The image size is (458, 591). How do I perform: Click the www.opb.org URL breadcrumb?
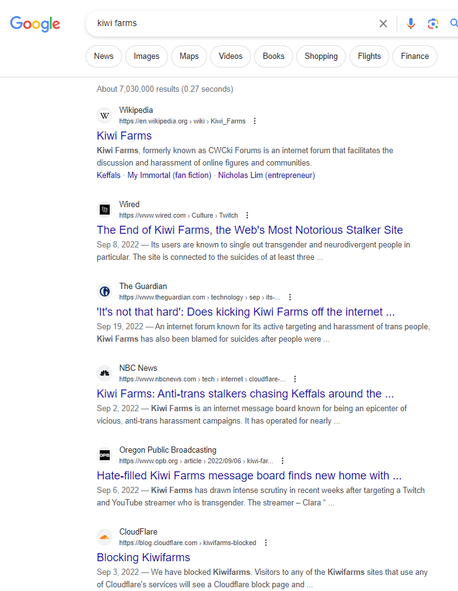[x=196, y=461]
